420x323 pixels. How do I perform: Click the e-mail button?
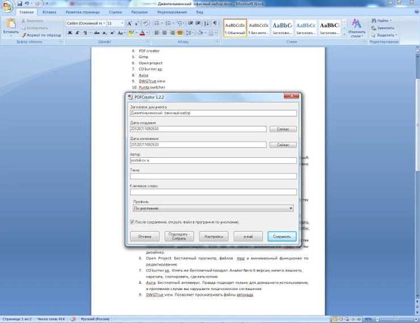point(248,237)
